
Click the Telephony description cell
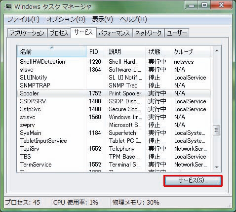coord(121,149)
